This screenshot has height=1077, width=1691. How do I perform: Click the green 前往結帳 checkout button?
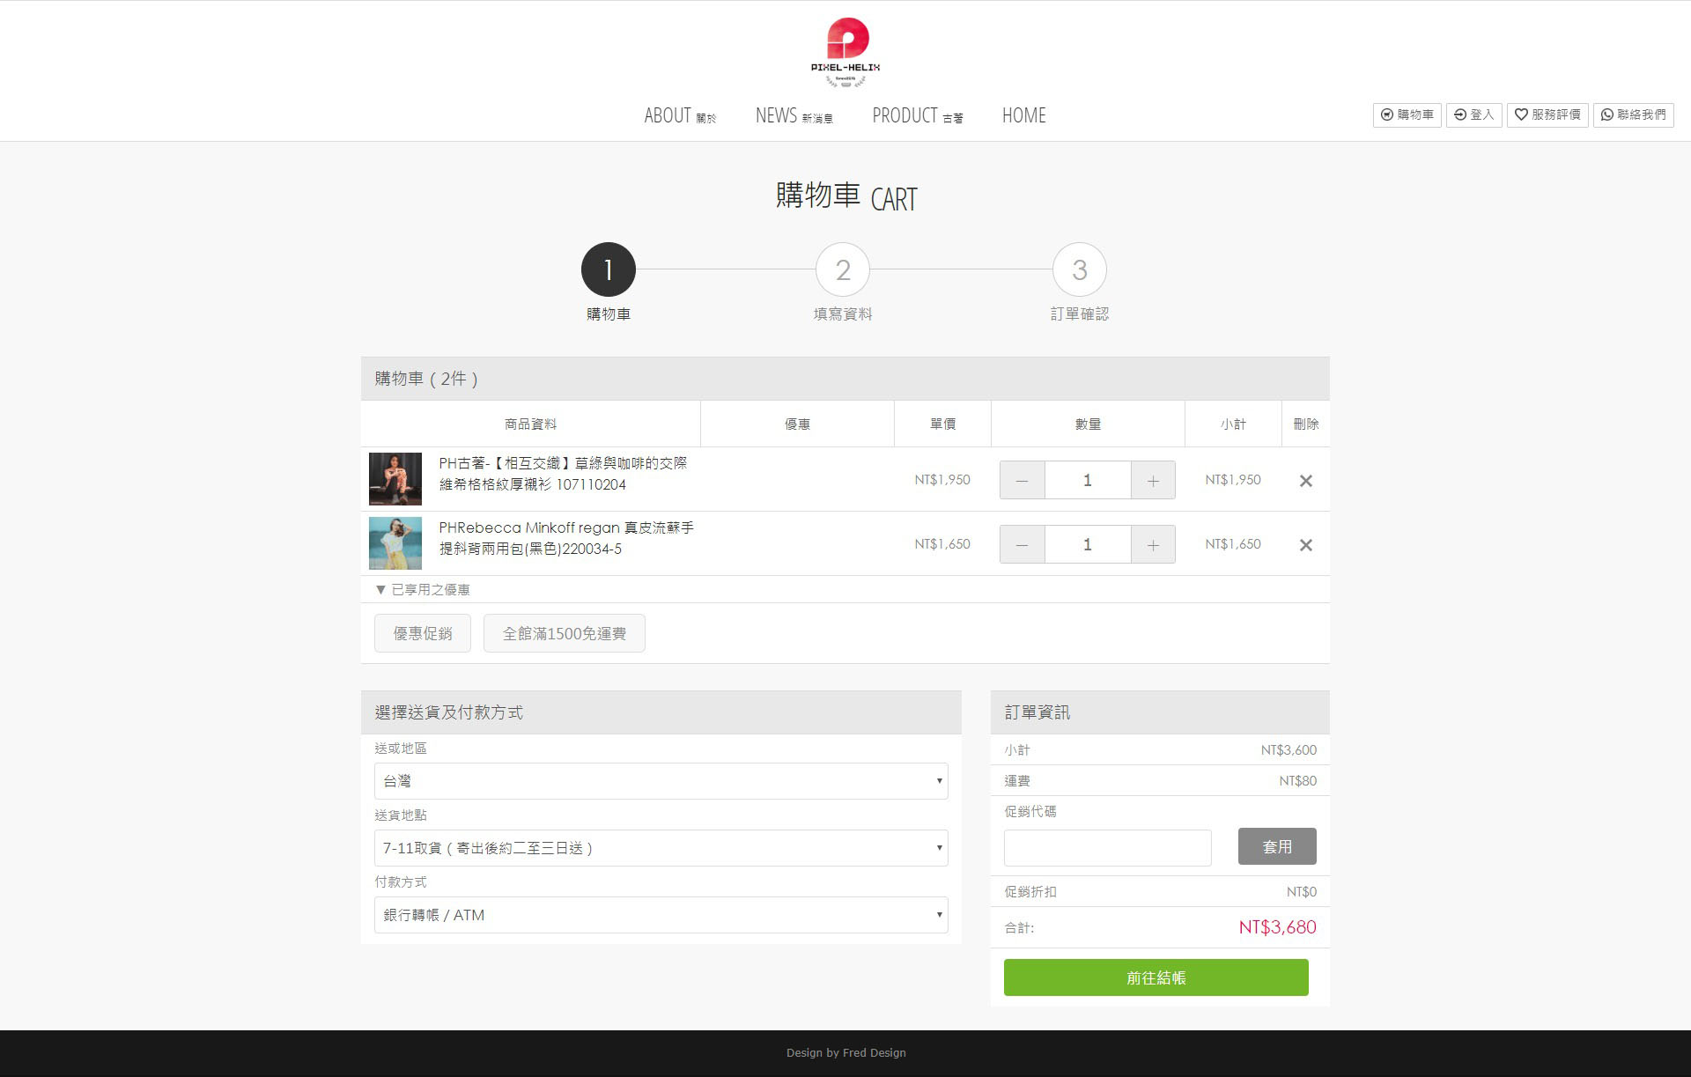(1156, 977)
